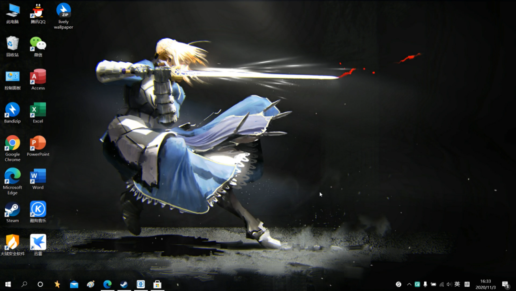This screenshot has height=291, width=516.
Task: Switch to Microsoft Edge on taskbar
Action: point(107,284)
